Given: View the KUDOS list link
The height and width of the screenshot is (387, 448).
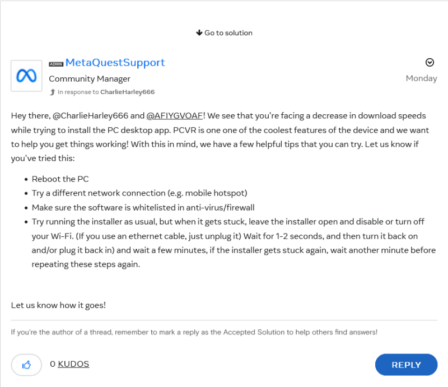Looking at the screenshot, I should [73, 364].
